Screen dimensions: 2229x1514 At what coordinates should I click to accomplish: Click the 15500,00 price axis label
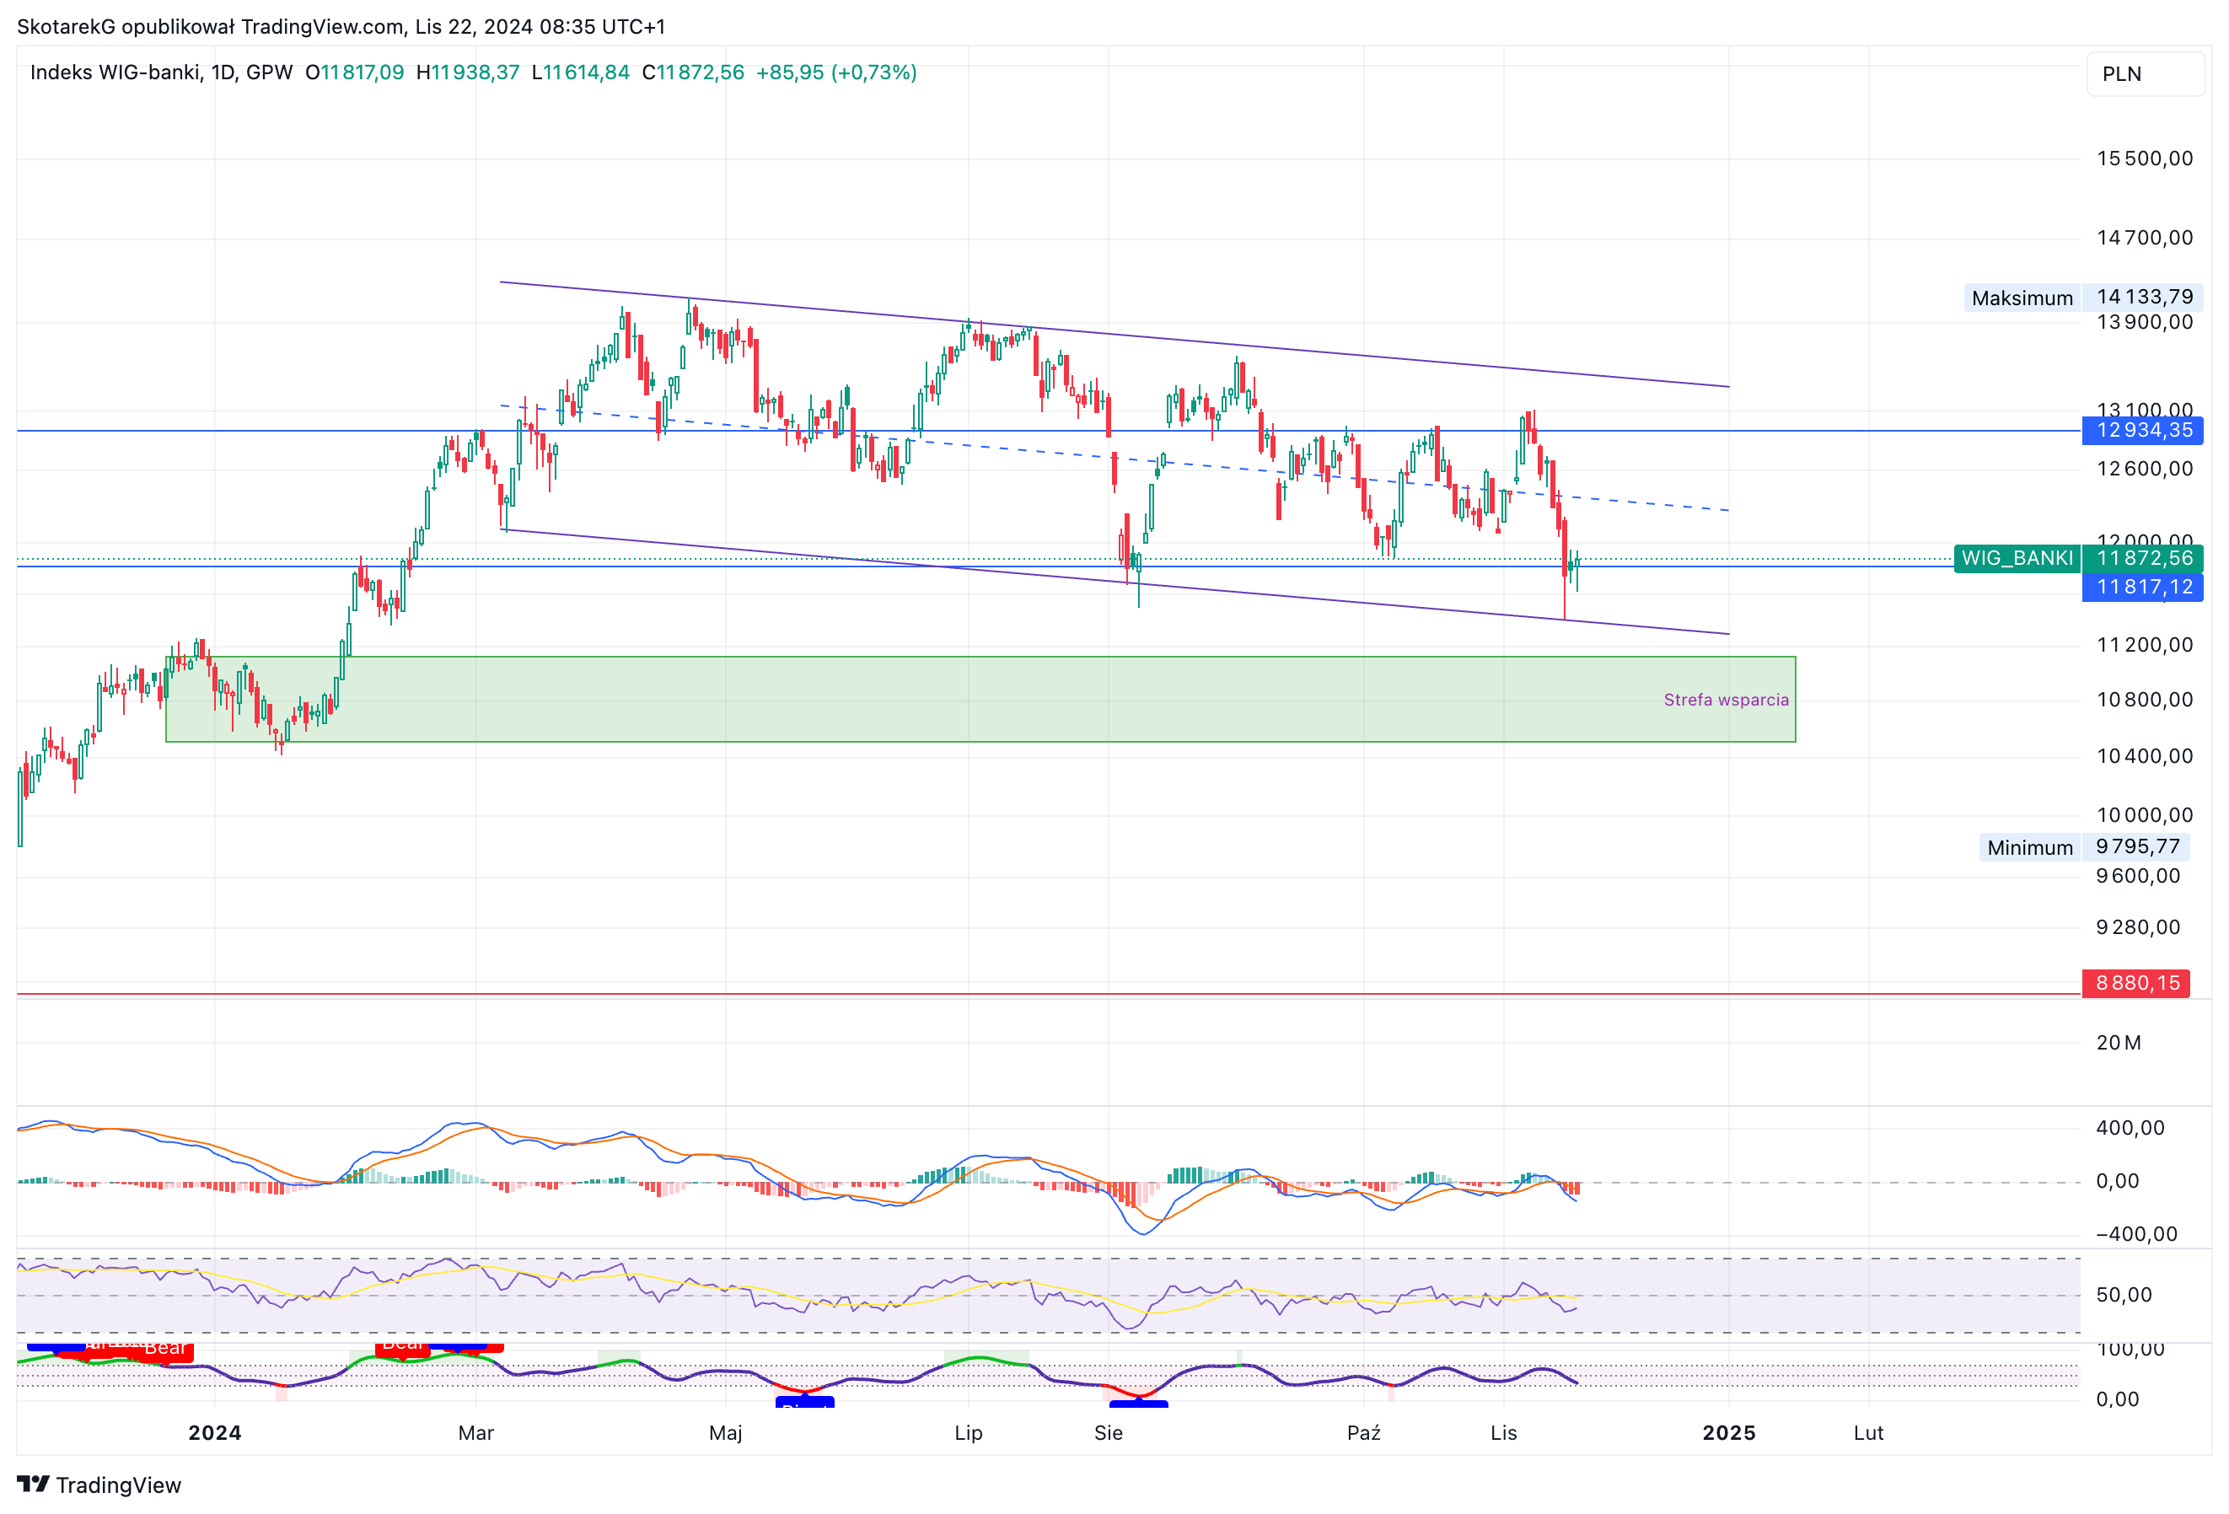point(2144,158)
